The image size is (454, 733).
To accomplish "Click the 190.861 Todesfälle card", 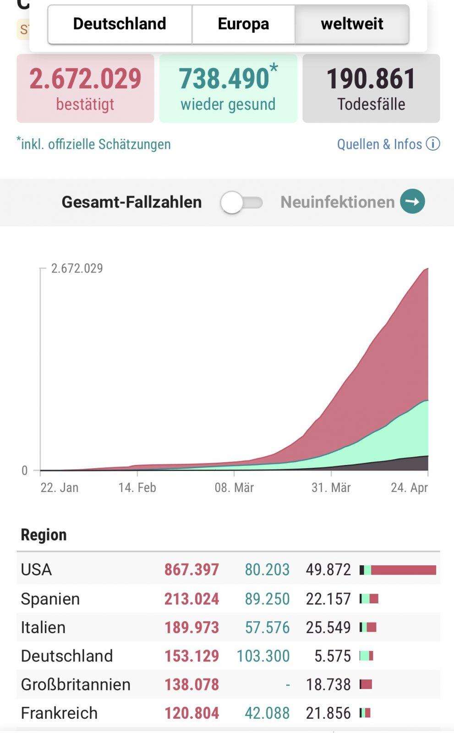I will (371, 88).
